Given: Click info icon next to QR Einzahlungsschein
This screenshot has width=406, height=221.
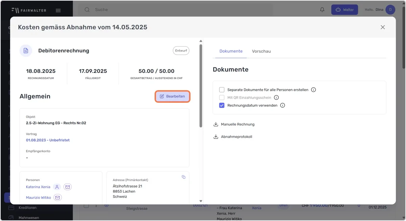Looking at the screenshot, I should [x=276, y=98].
